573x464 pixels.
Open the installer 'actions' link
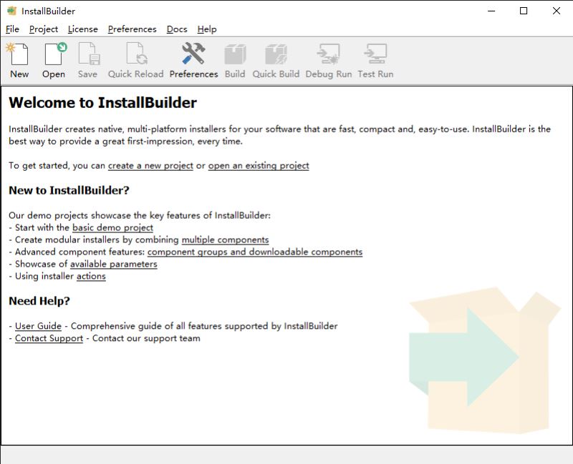point(91,276)
